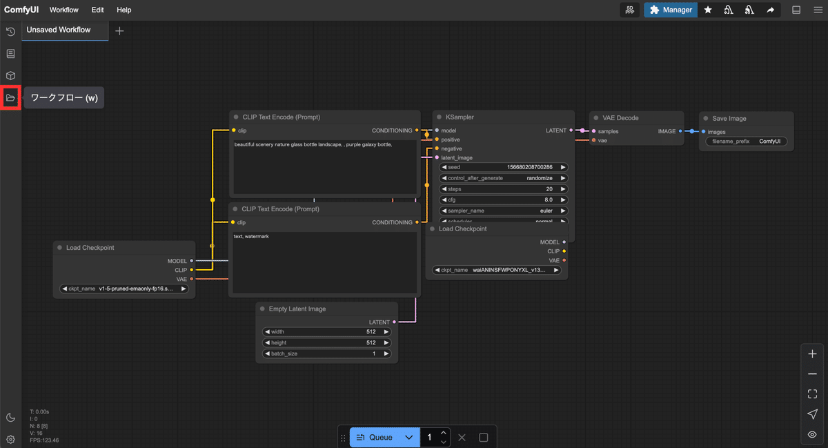The width and height of the screenshot is (828, 448).
Task: Click the queue batch count number field
Action: coord(430,438)
